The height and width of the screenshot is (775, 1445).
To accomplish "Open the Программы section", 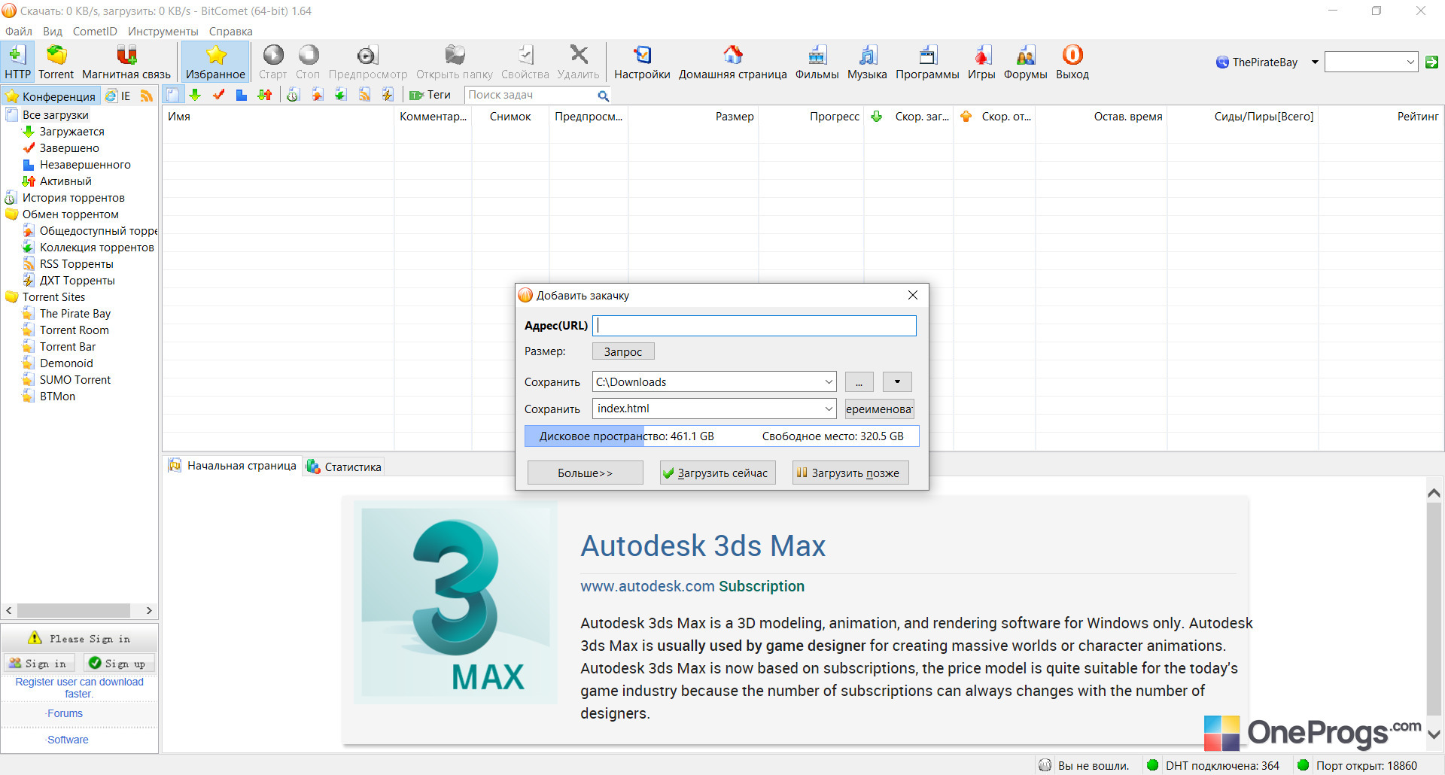I will tap(927, 62).
